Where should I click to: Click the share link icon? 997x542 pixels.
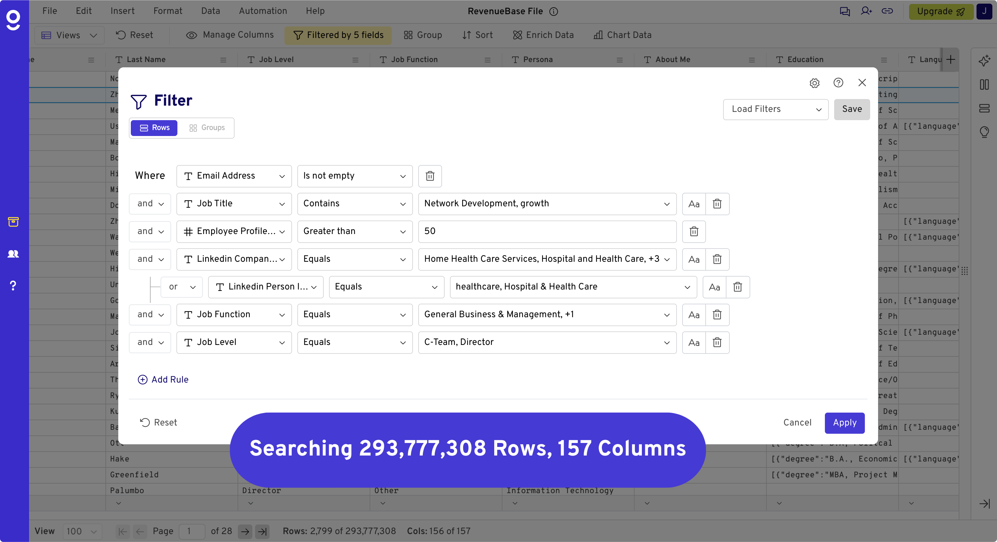(x=887, y=11)
